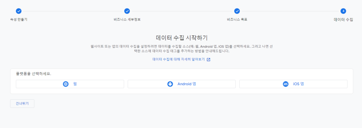Open the 데이터 수집에 대해 자세히 알아보기 link

pyautogui.click(x=179, y=59)
